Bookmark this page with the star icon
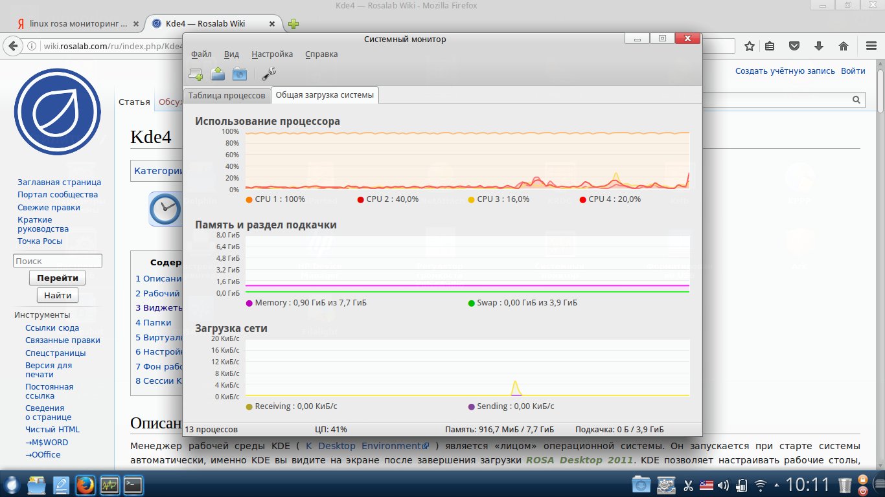This screenshot has width=885, height=497. [750, 46]
